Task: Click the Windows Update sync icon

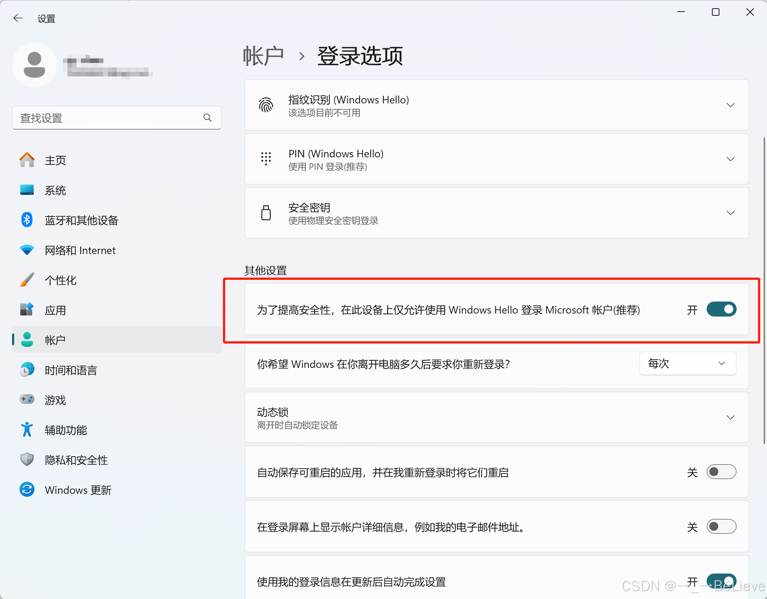Action: point(27,490)
